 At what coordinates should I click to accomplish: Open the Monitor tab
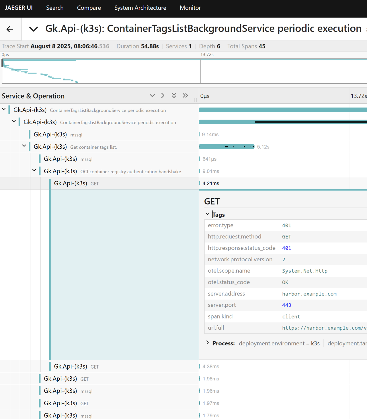coord(190,8)
